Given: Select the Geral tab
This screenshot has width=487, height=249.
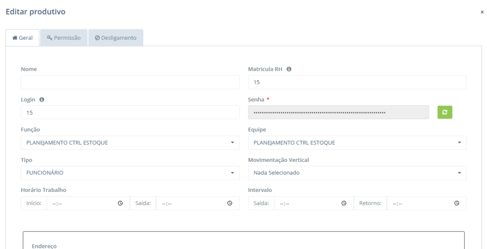Looking at the screenshot, I should tap(22, 38).
